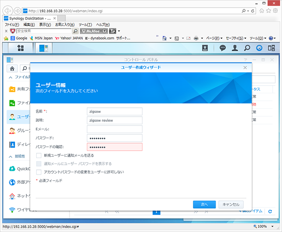
Task: Refresh the page in address bar
Action: [x=252, y=11]
